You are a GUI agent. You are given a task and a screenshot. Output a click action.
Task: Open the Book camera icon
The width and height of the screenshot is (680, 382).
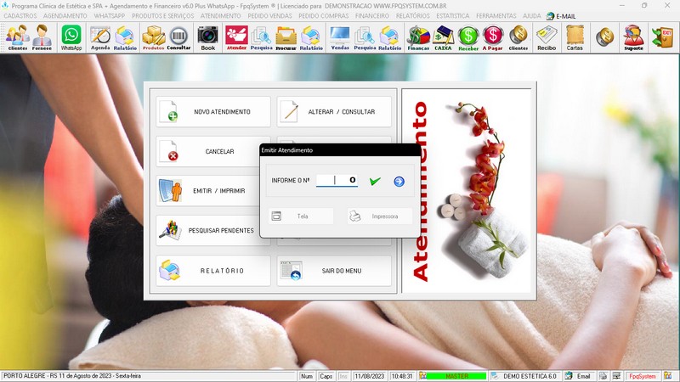208,37
